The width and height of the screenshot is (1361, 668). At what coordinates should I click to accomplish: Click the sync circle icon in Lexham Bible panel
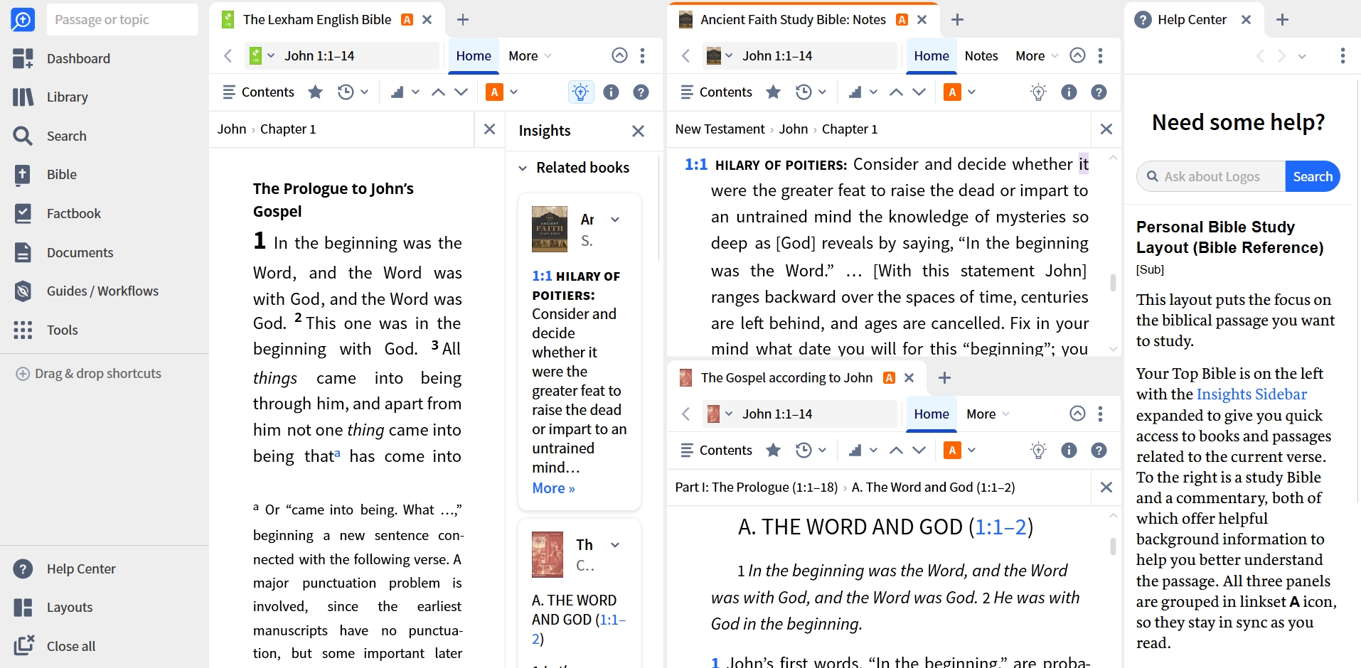[x=619, y=55]
